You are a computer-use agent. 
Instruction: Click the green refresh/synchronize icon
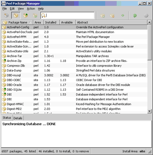pyautogui.click(x=135, y=16)
